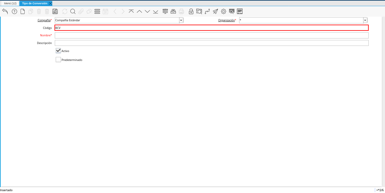Click the first trash delete icon

pos(39,11)
